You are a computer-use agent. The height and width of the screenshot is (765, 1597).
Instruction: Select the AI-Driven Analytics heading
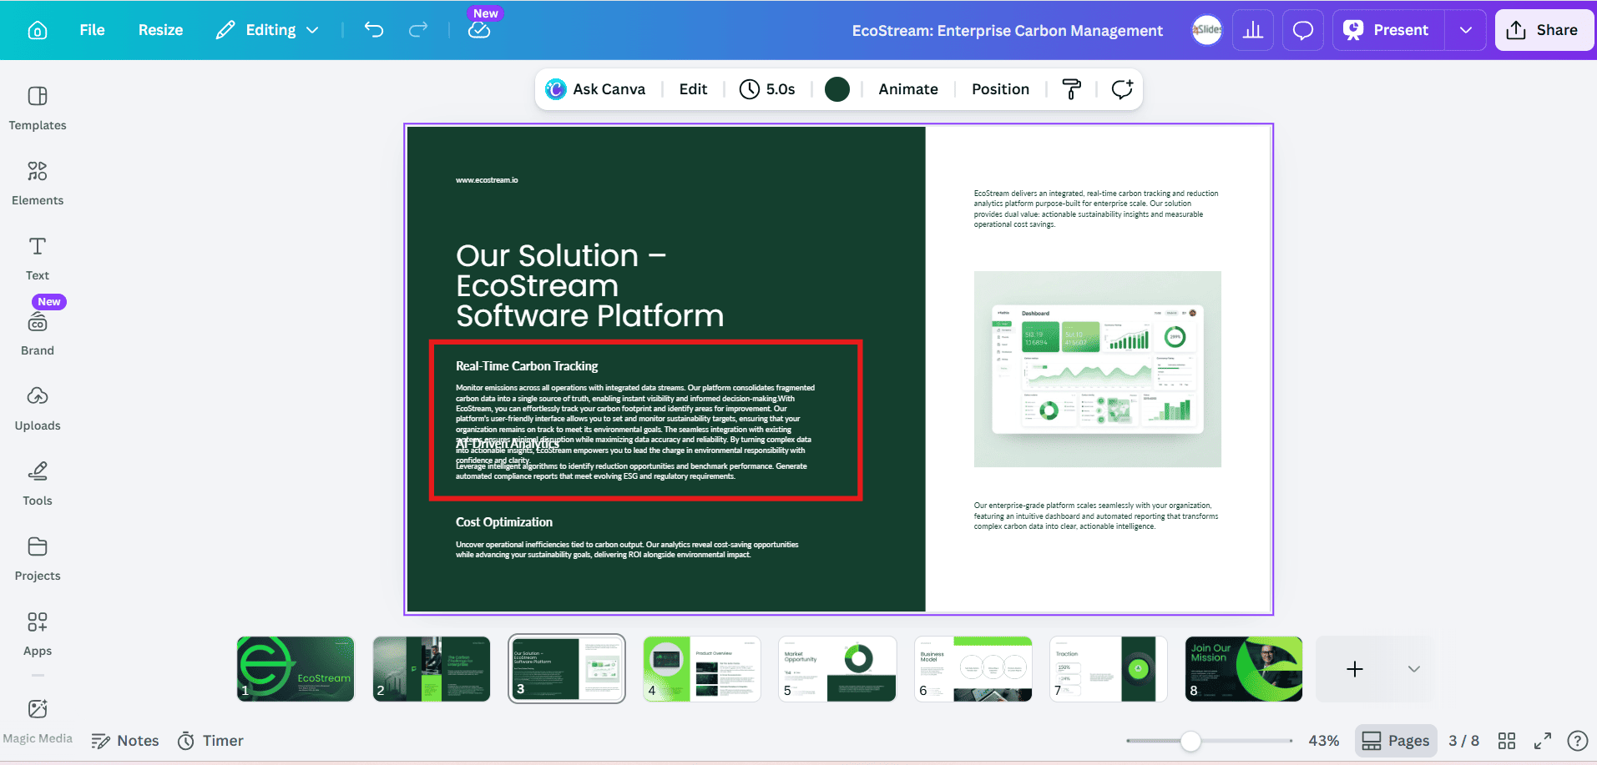pos(508,444)
